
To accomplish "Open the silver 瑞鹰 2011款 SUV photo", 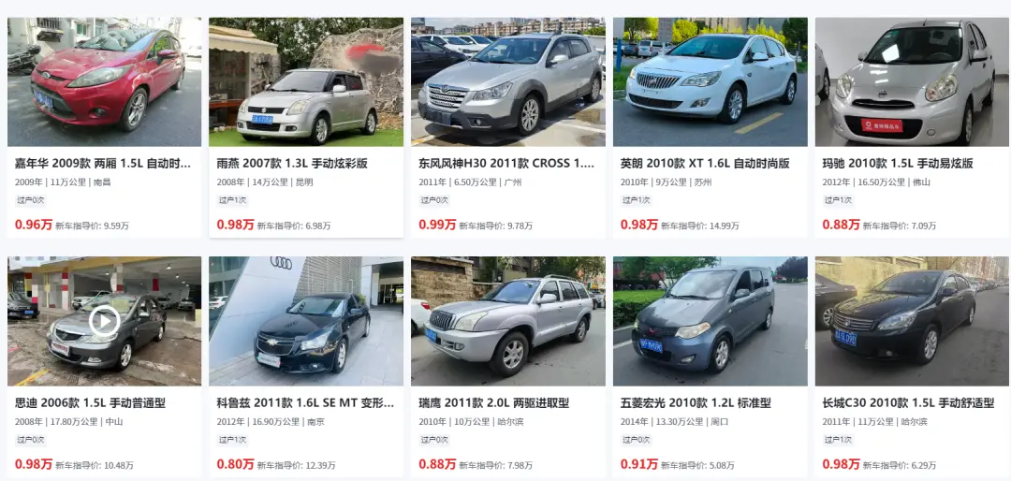I will 508,321.
